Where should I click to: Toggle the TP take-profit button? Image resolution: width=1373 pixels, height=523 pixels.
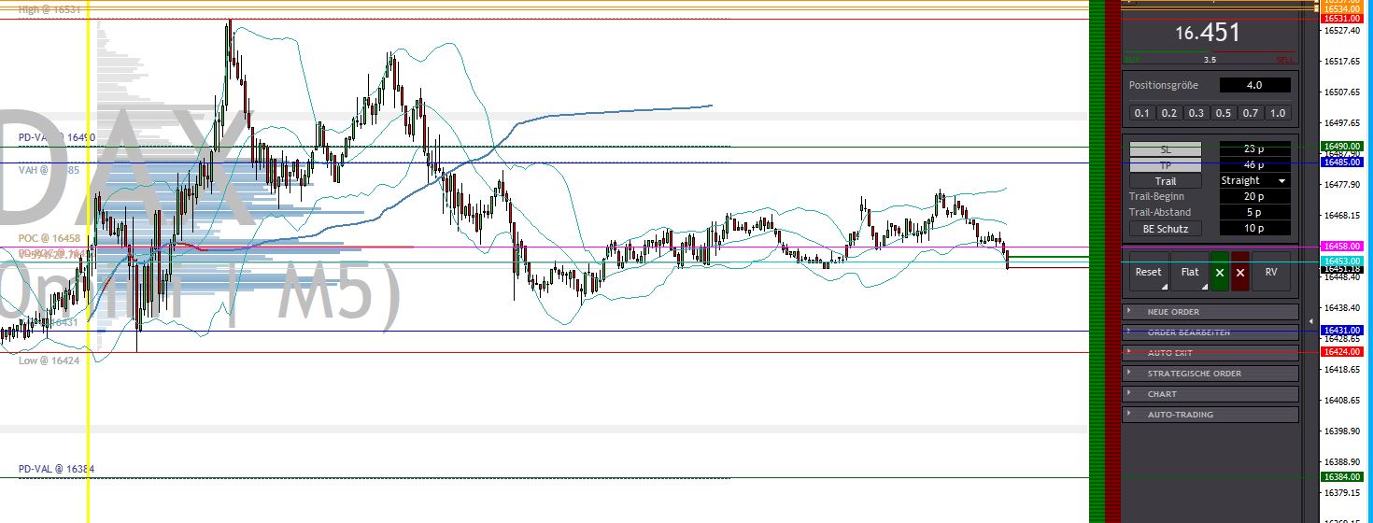1165,165
